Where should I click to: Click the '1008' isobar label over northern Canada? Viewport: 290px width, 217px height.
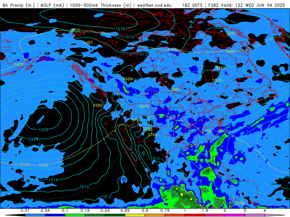click(217, 28)
